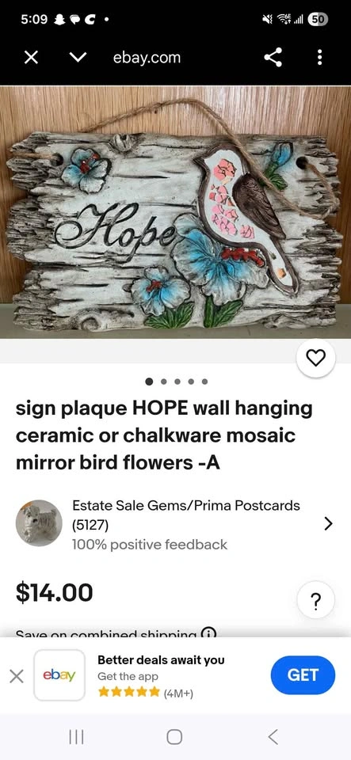Select the third image carousel dot
The width and height of the screenshot is (351, 760).
[177, 382]
